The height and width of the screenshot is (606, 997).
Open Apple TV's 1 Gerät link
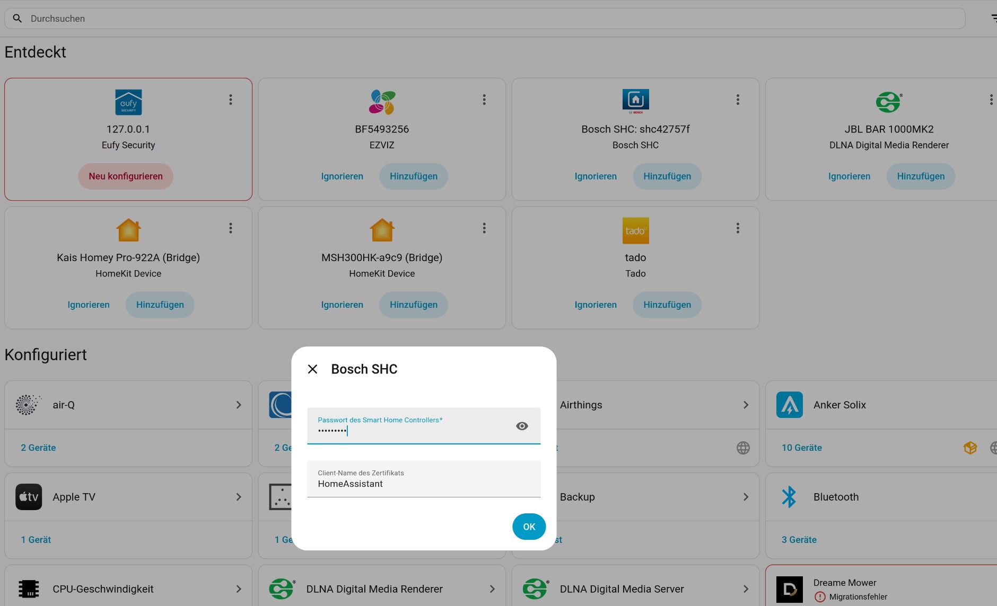tap(36, 540)
